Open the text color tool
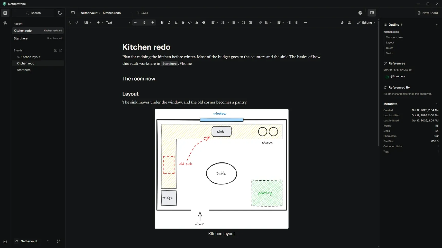The image size is (442, 248). click(x=197, y=23)
